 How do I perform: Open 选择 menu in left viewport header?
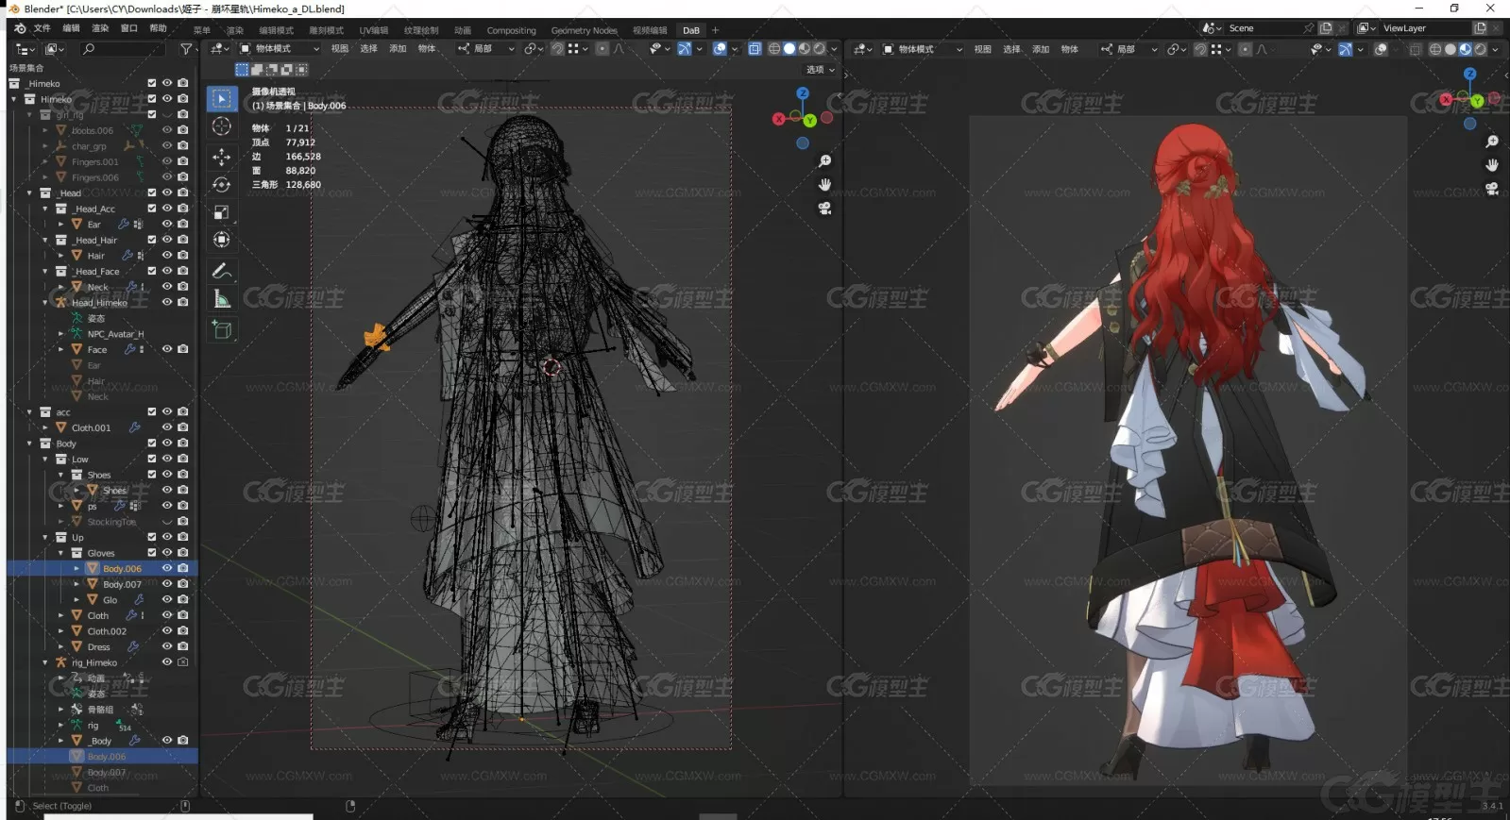click(x=368, y=49)
